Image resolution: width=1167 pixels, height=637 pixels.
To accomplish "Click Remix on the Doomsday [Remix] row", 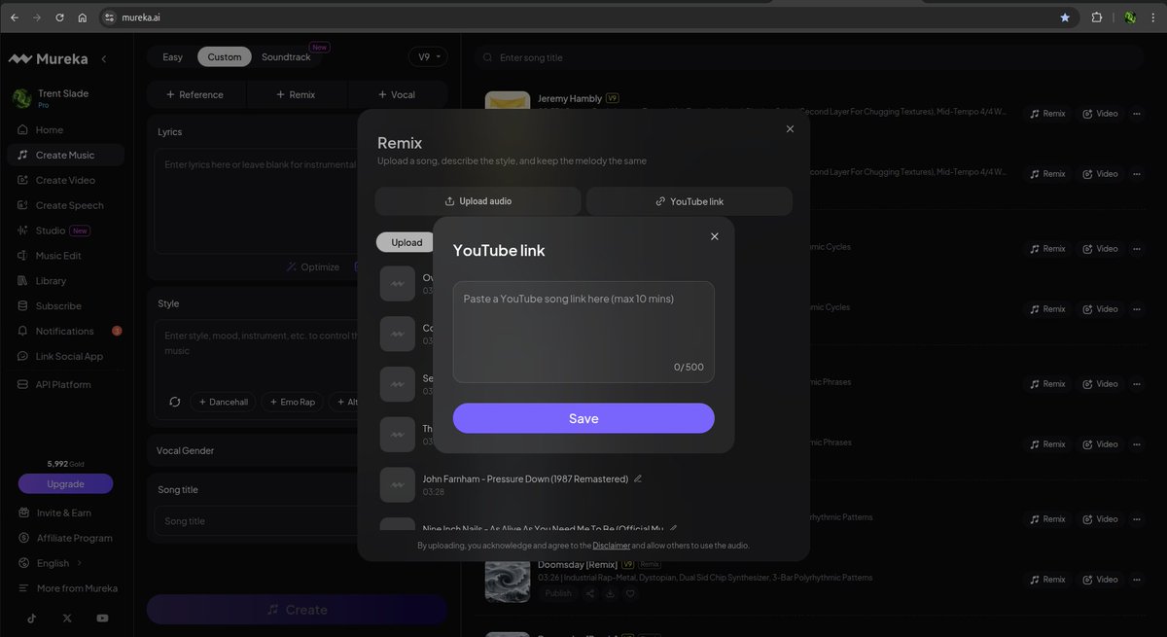I will tap(1048, 580).
